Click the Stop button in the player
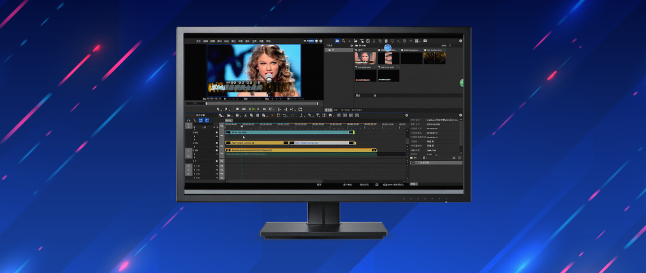 click(237, 109)
